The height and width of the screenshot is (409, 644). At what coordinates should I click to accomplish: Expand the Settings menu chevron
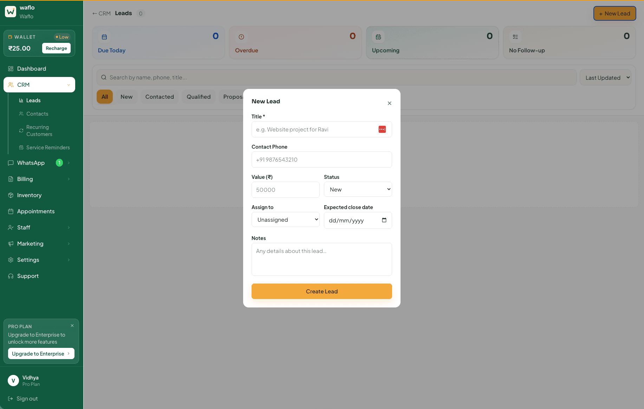(69, 260)
